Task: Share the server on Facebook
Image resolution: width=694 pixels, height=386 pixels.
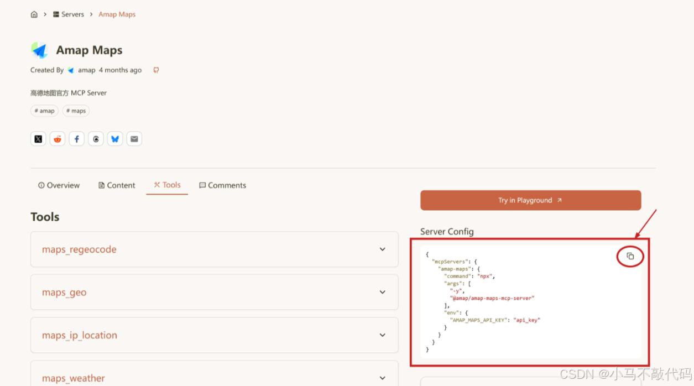Action: pyautogui.click(x=76, y=139)
